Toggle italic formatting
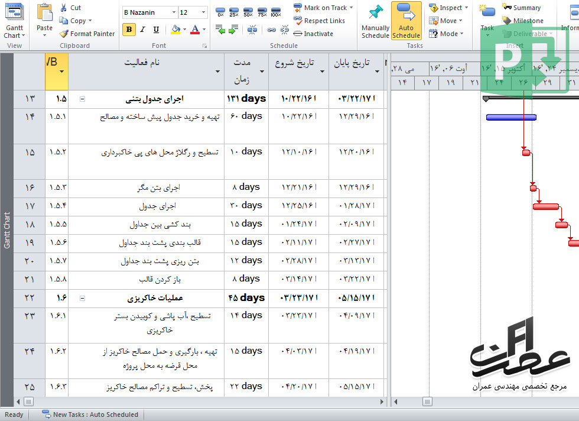This screenshot has width=579, height=421. tap(142, 30)
